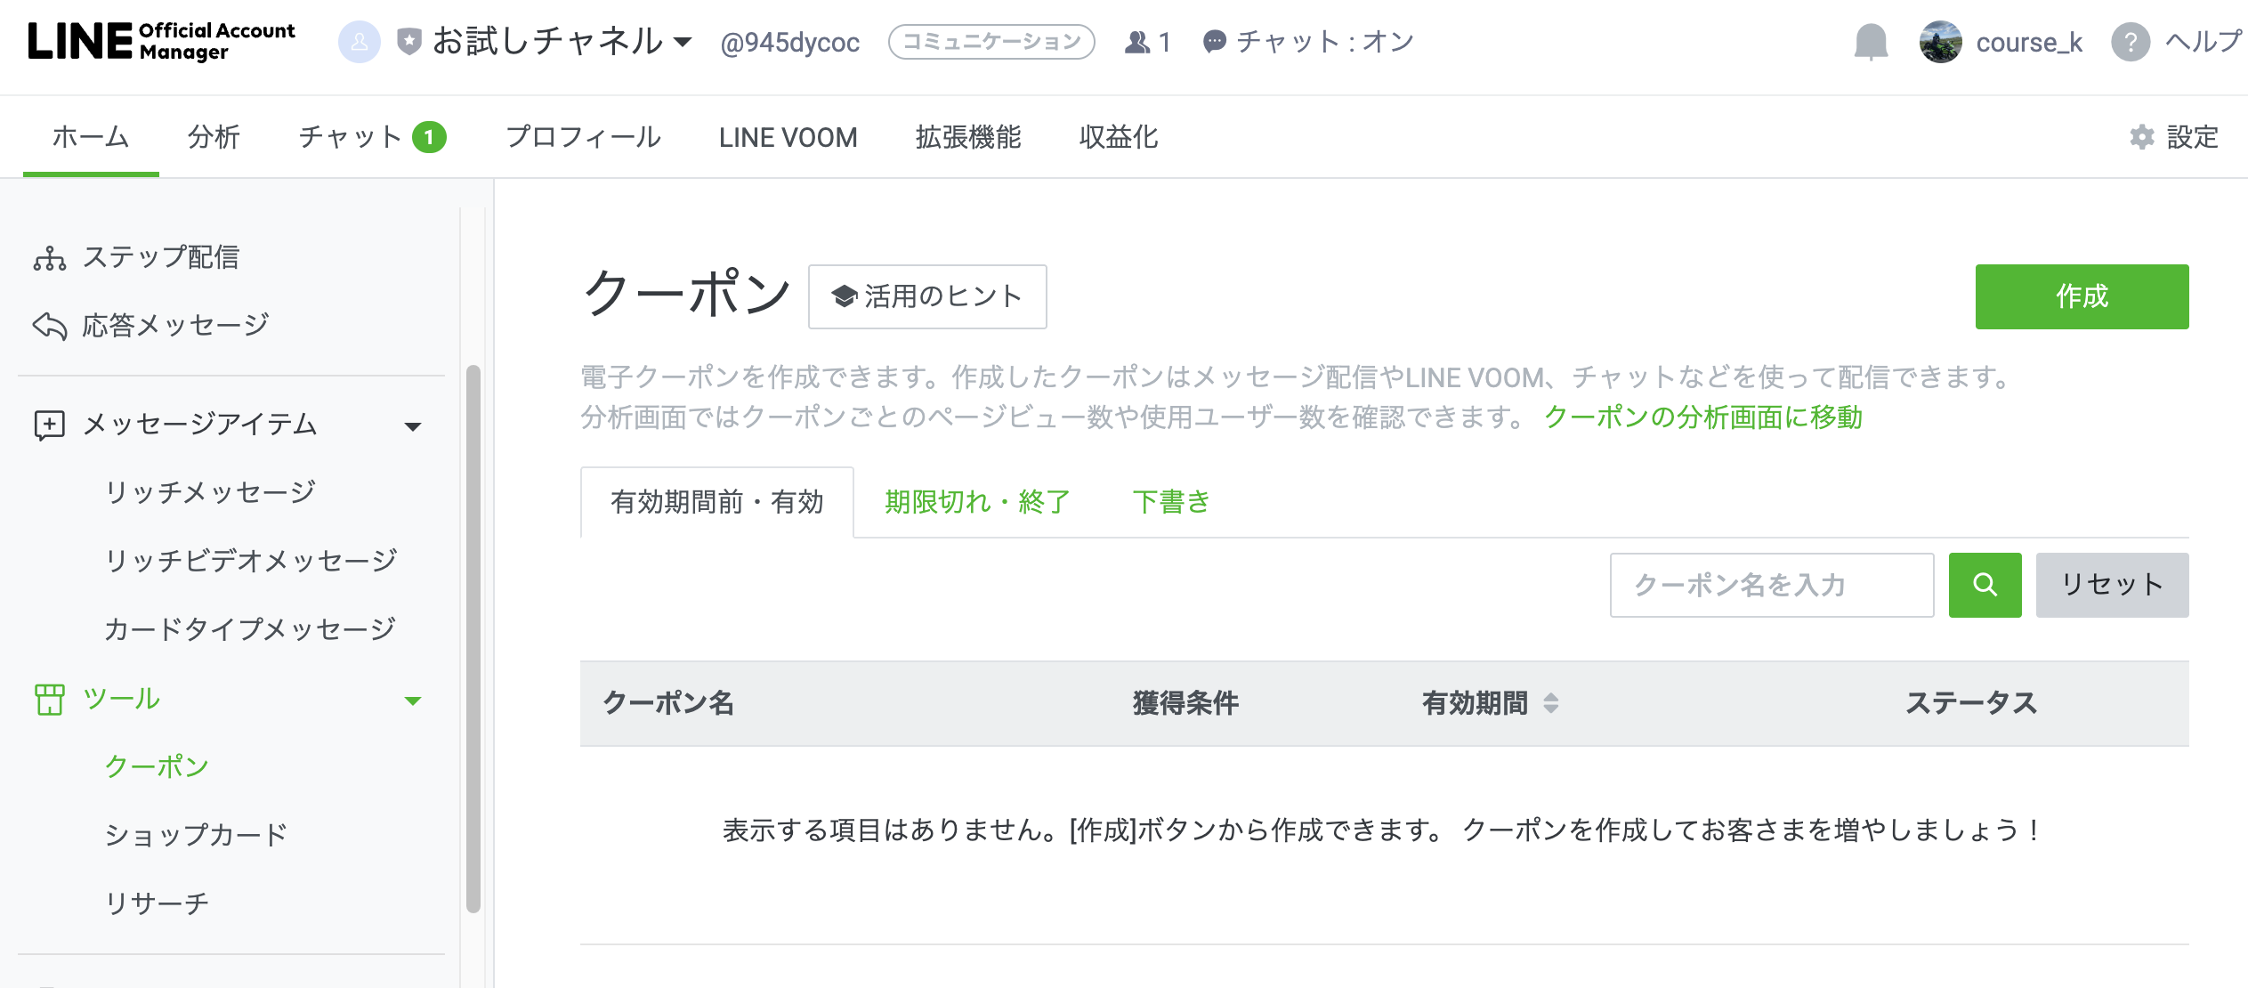Open the ヘルプ link
Viewport: 2248px width, 988px height.
point(2203,42)
